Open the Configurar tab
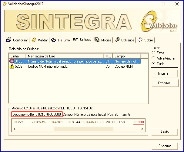Screen dimensions: 184x152 pos(17,40)
